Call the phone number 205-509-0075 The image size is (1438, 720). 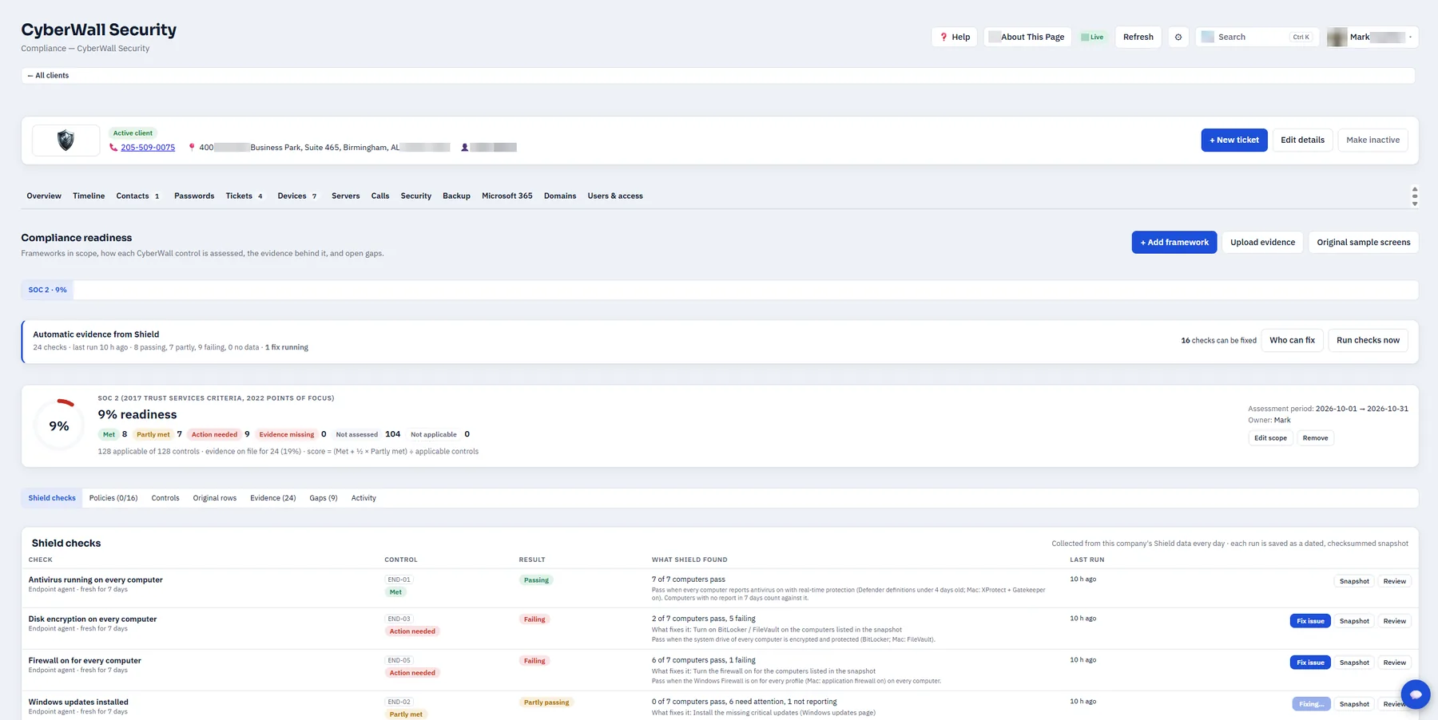[148, 148]
